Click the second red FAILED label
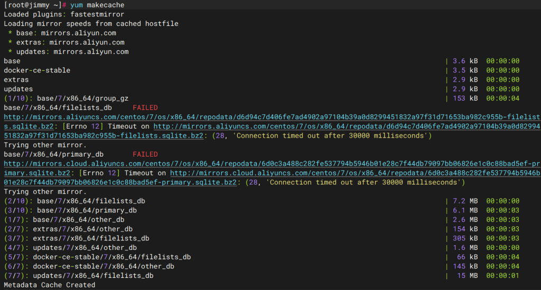The height and width of the screenshot is (290, 541). 145,154
